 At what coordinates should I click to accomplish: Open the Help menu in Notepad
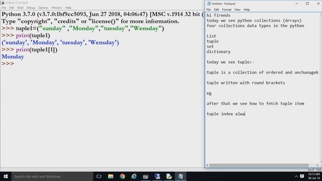tap(247, 10)
